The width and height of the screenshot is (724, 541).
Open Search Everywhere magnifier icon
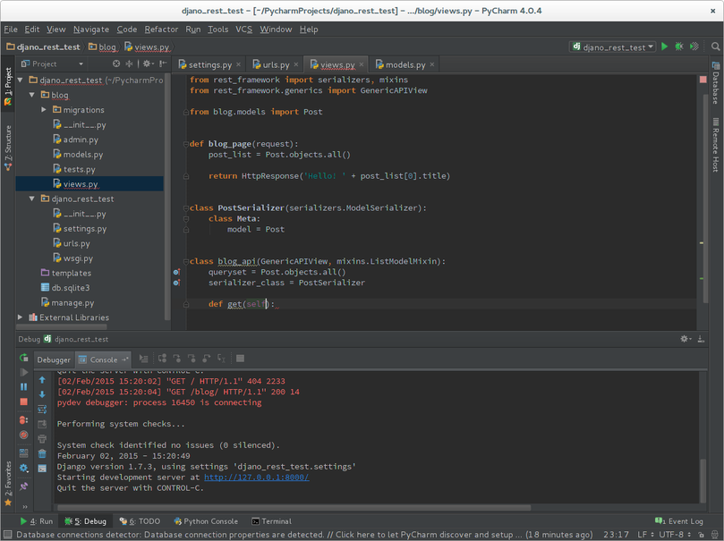coord(715,46)
